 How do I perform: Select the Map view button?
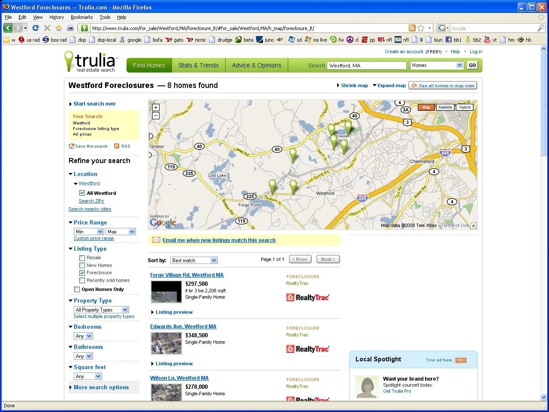[x=426, y=107]
